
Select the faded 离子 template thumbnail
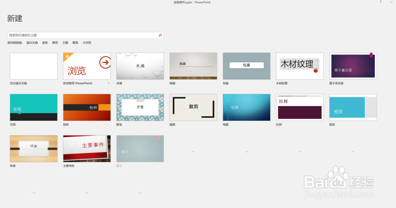140,148
